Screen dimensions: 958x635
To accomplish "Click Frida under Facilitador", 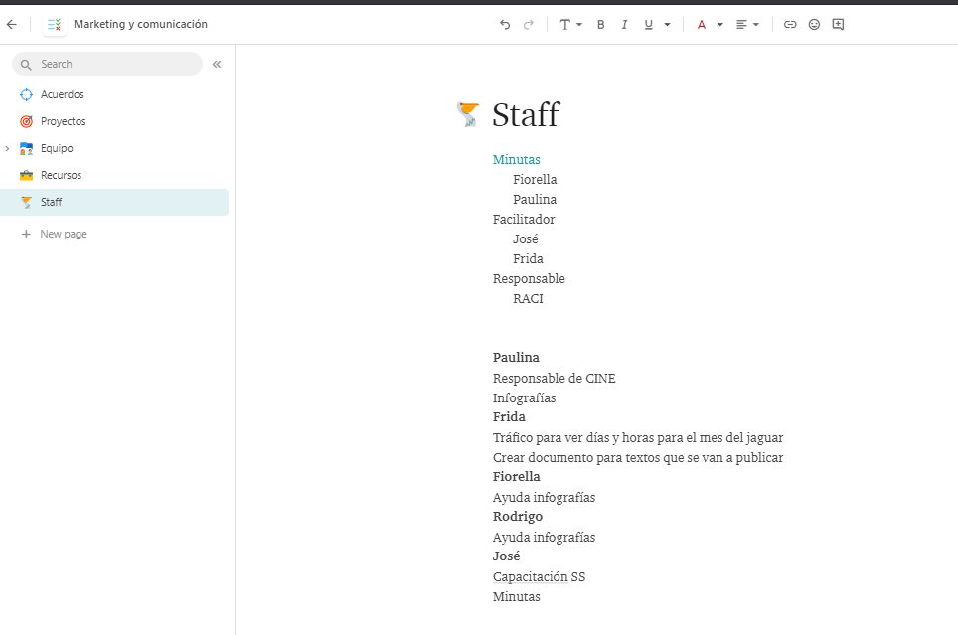I will coord(528,259).
